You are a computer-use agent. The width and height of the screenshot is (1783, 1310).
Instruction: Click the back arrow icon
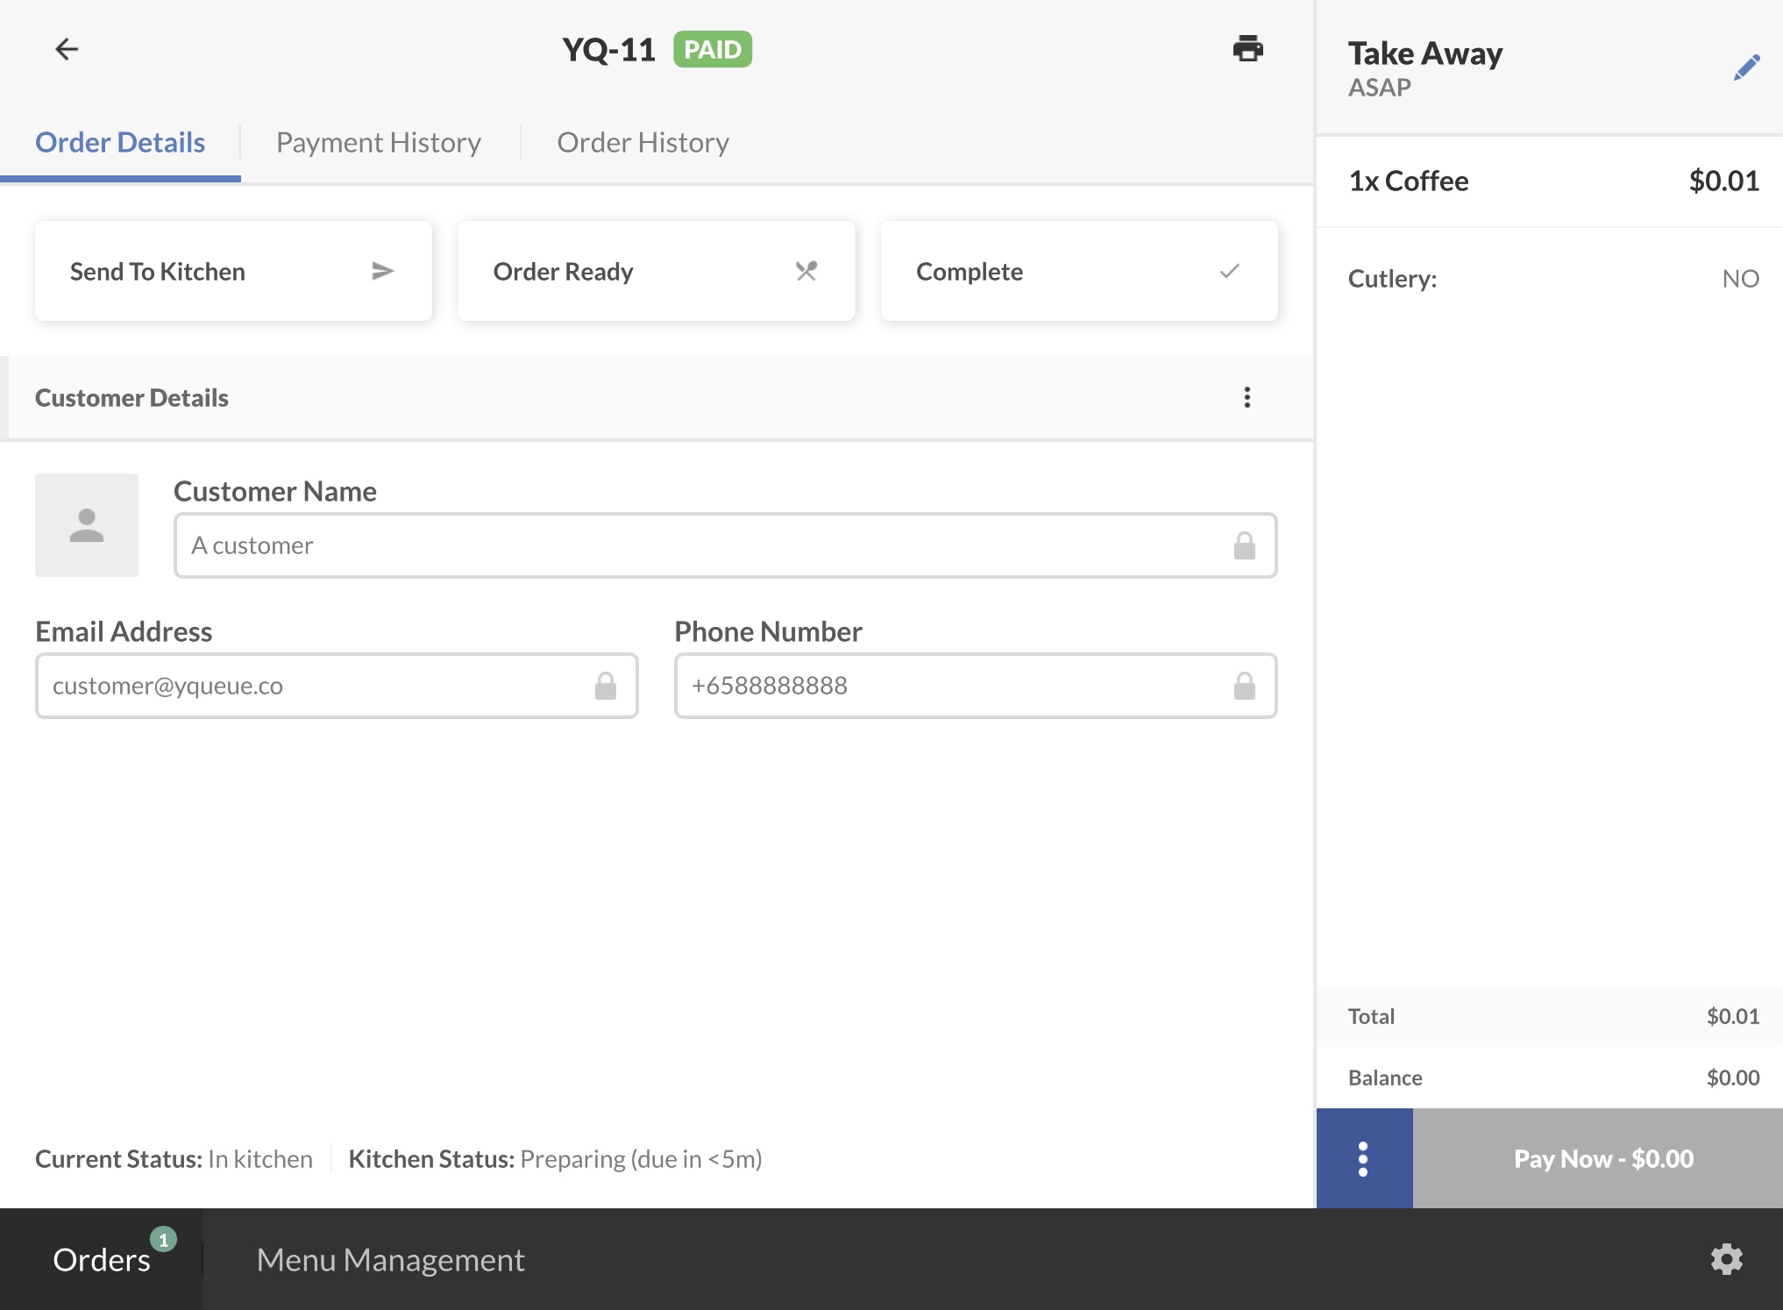(x=67, y=49)
